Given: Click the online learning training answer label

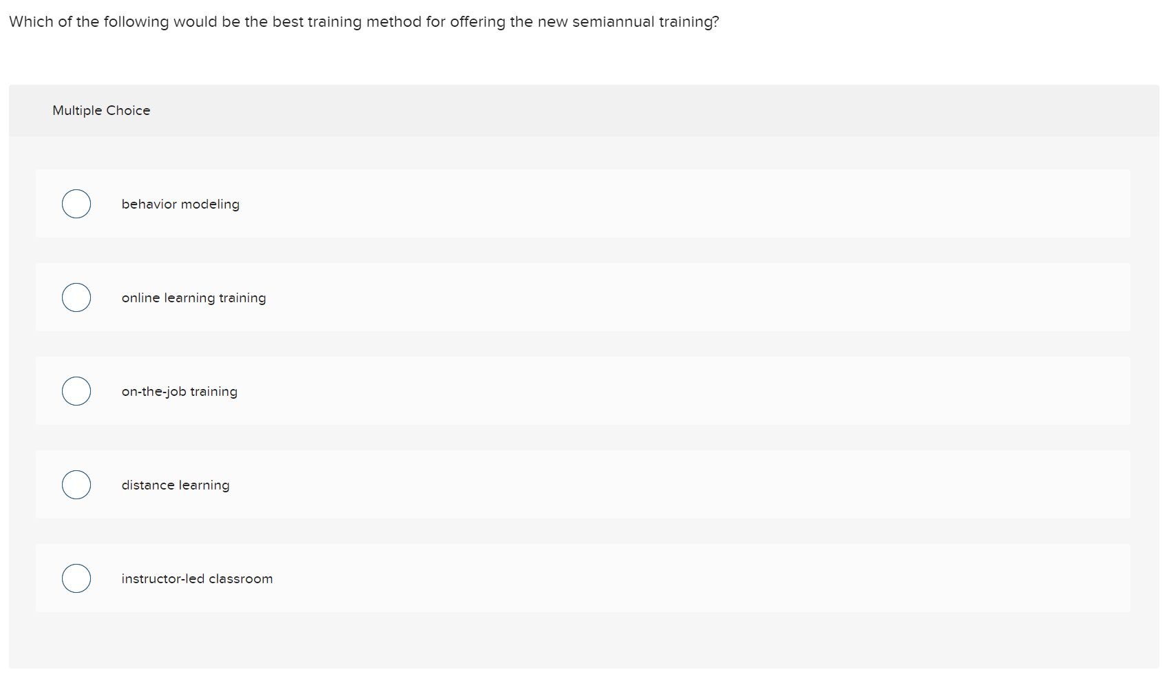Looking at the screenshot, I should click(x=193, y=297).
